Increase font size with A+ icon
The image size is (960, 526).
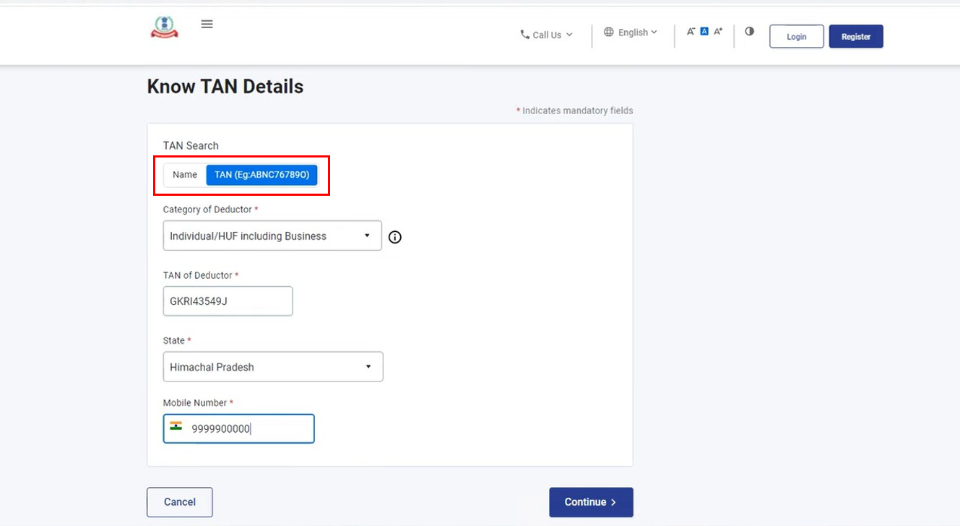[718, 31]
